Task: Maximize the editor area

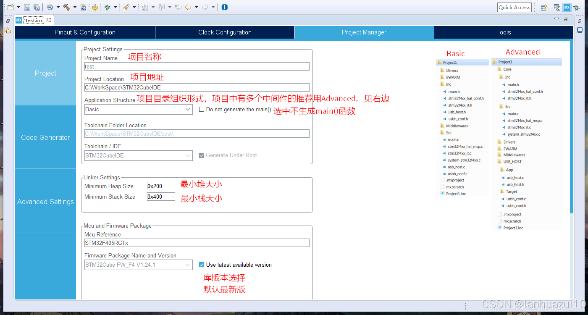Action: coord(566,19)
